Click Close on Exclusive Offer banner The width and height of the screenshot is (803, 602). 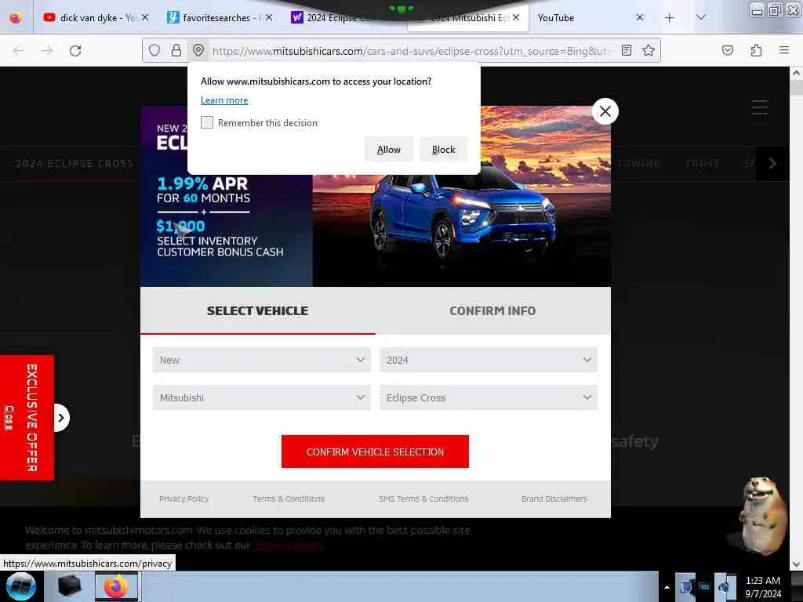coord(9,418)
